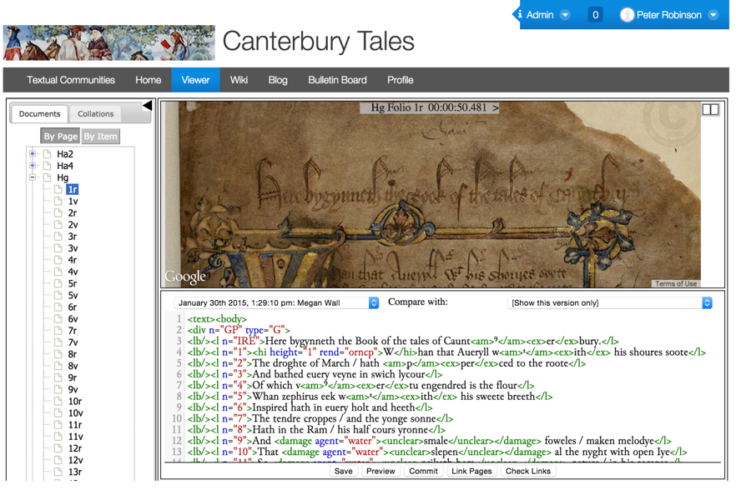The image size is (751, 490).
Task: Expand the Ha2 document tree node
Action: point(32,153)
